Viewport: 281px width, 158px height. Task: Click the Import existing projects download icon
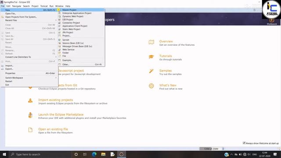coord(30,101)
